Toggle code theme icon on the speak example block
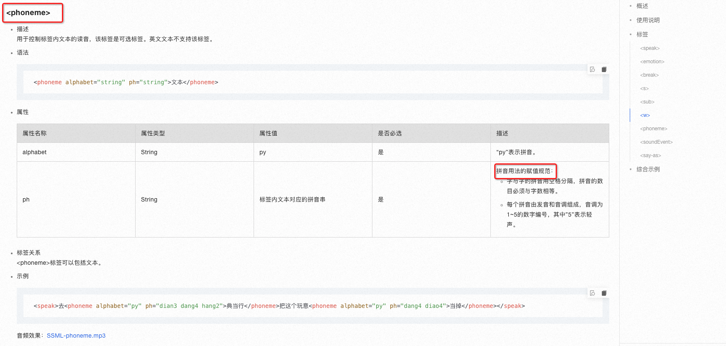 tap(592, 293)
